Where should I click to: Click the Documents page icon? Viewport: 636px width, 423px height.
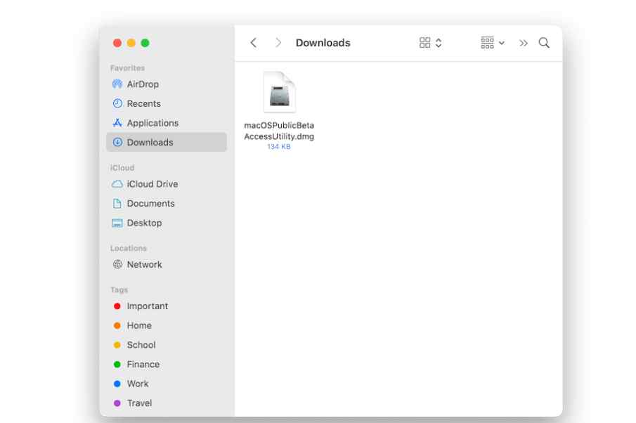pos(117,203)
